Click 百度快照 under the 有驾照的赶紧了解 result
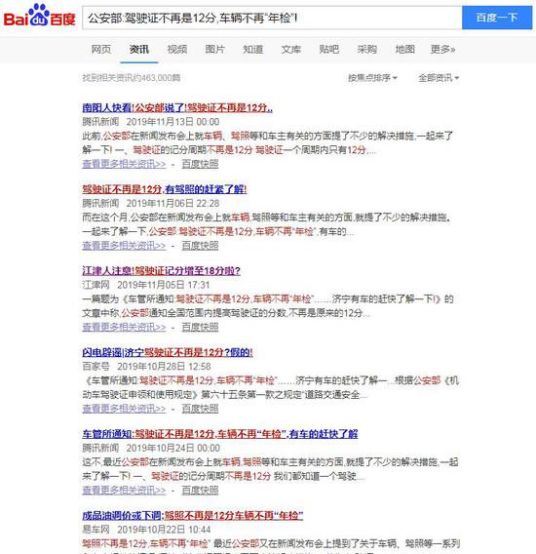Screen dimensions: 536x554 pos(200,246)
